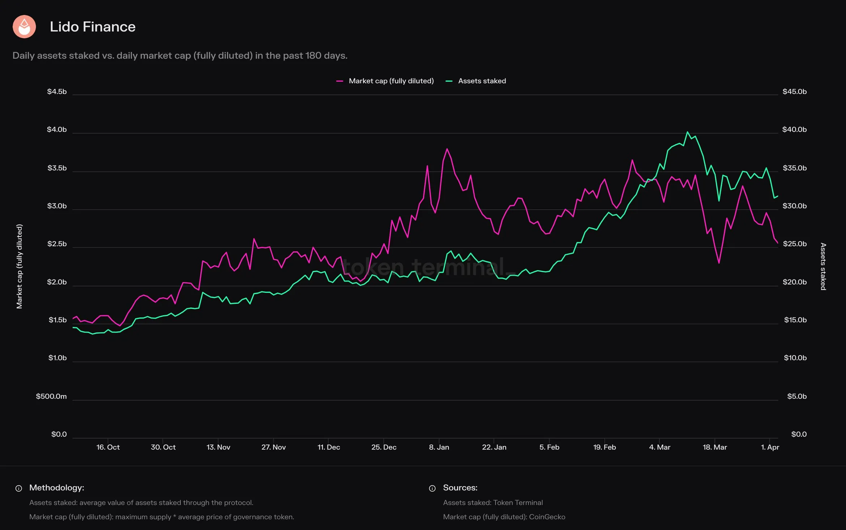
Task: Click the Market cap (fully diluted): CoinGecko source line
Action: coord(504,517)
